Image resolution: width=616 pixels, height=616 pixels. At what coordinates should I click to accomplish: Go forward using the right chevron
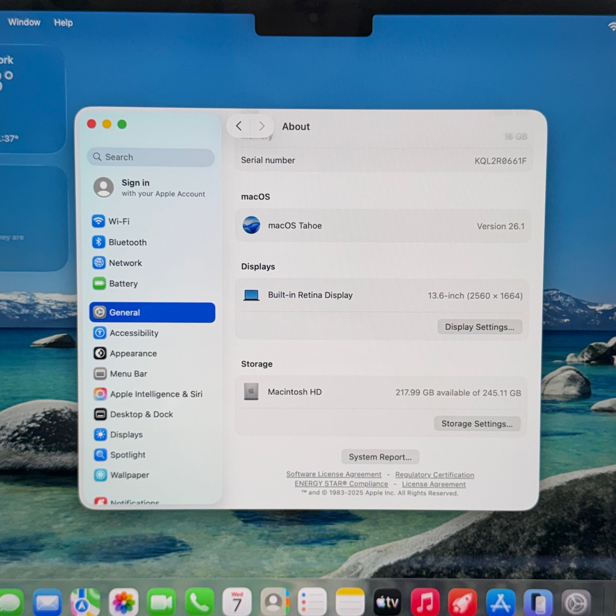tap(262, 126)
